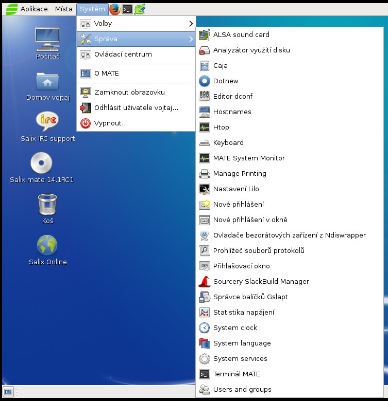Click the red power Vypnout icon
Viewport: 388px width, 401px height.
(86, 123)
